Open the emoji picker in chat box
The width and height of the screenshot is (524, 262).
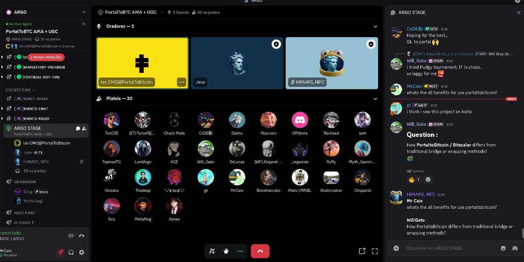coord(503,248)
